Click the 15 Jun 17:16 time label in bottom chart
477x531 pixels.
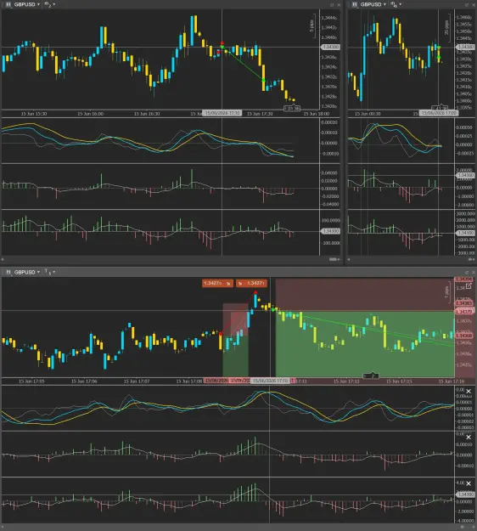(452, 381)
